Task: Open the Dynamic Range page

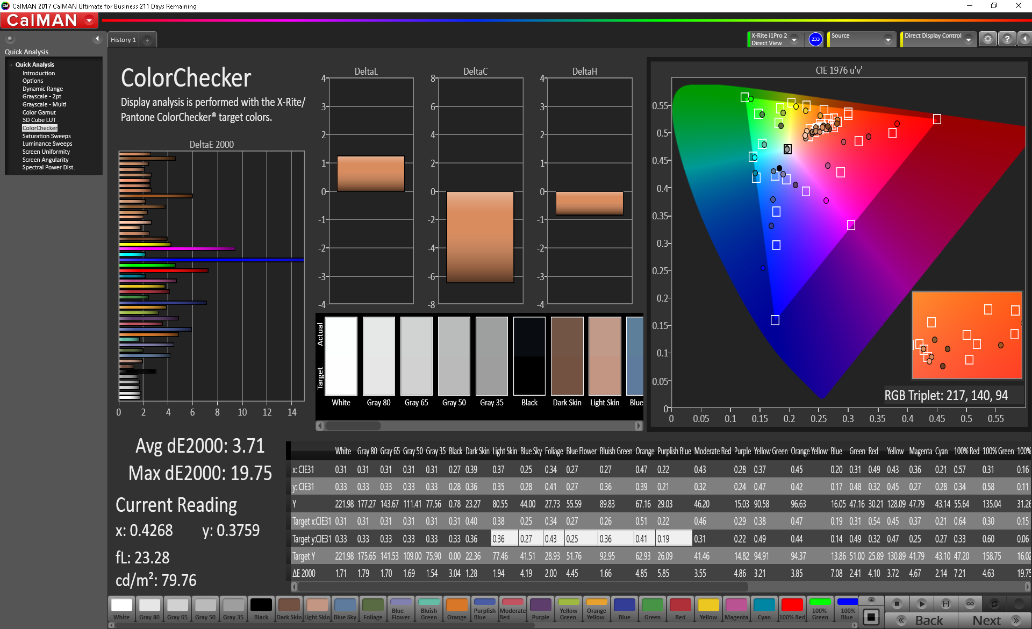Action: (x=42, y=89)
